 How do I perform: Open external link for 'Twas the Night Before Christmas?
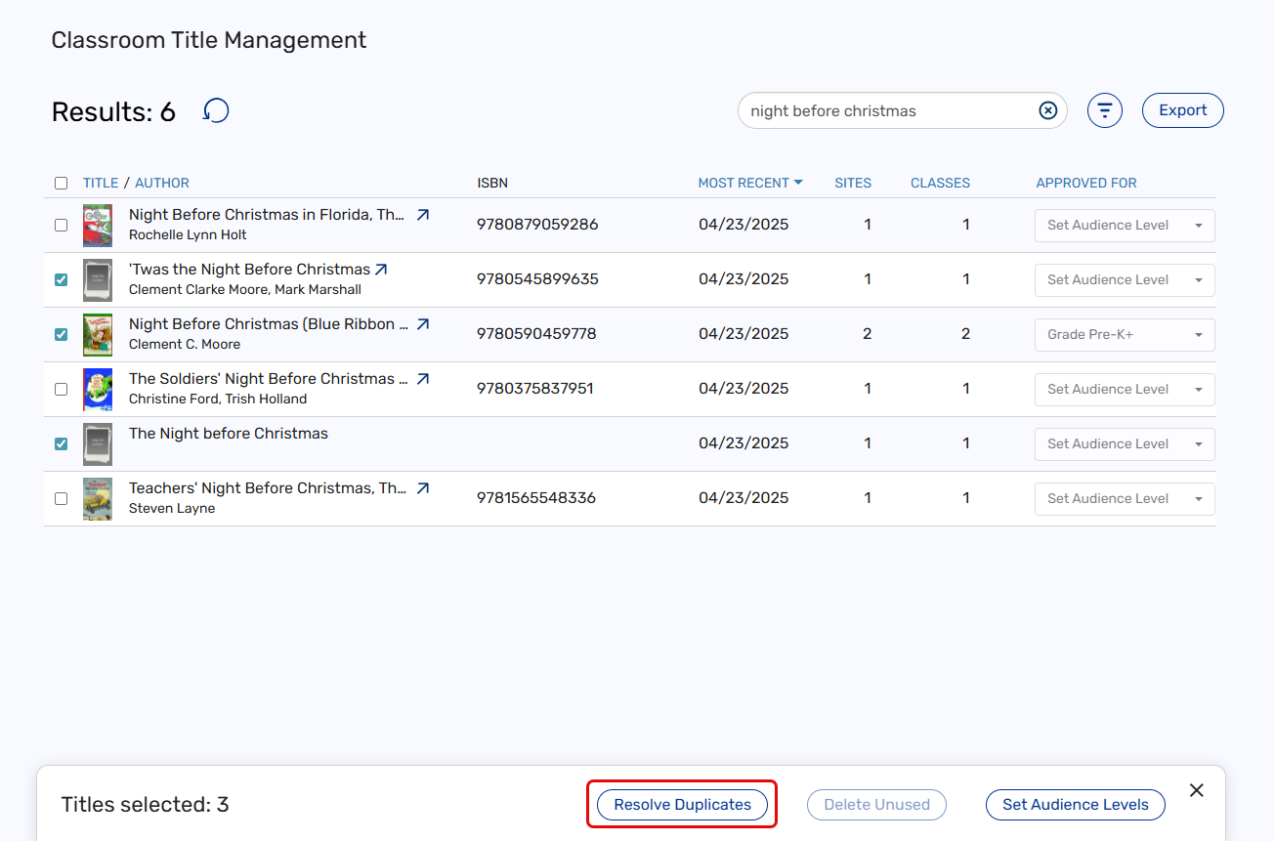381,270
